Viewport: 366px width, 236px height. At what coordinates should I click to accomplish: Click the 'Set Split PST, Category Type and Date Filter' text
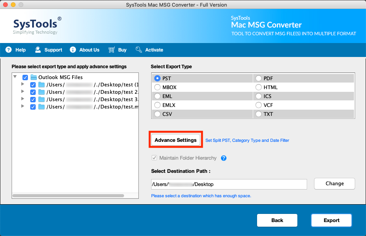pyautogui.click(x=247, y=140)
